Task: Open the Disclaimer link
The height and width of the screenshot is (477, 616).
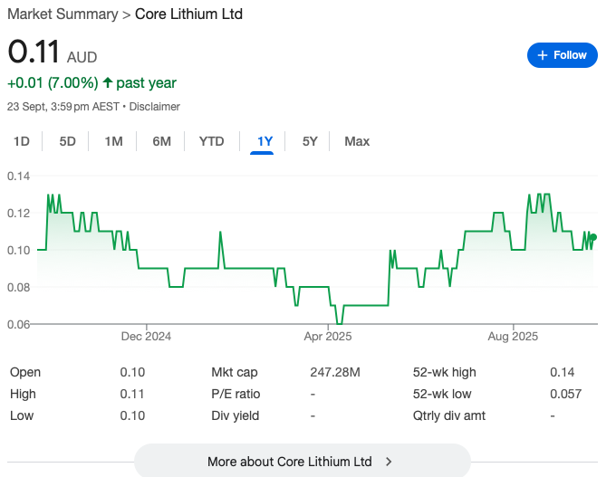Action: (x=154, y=107)
